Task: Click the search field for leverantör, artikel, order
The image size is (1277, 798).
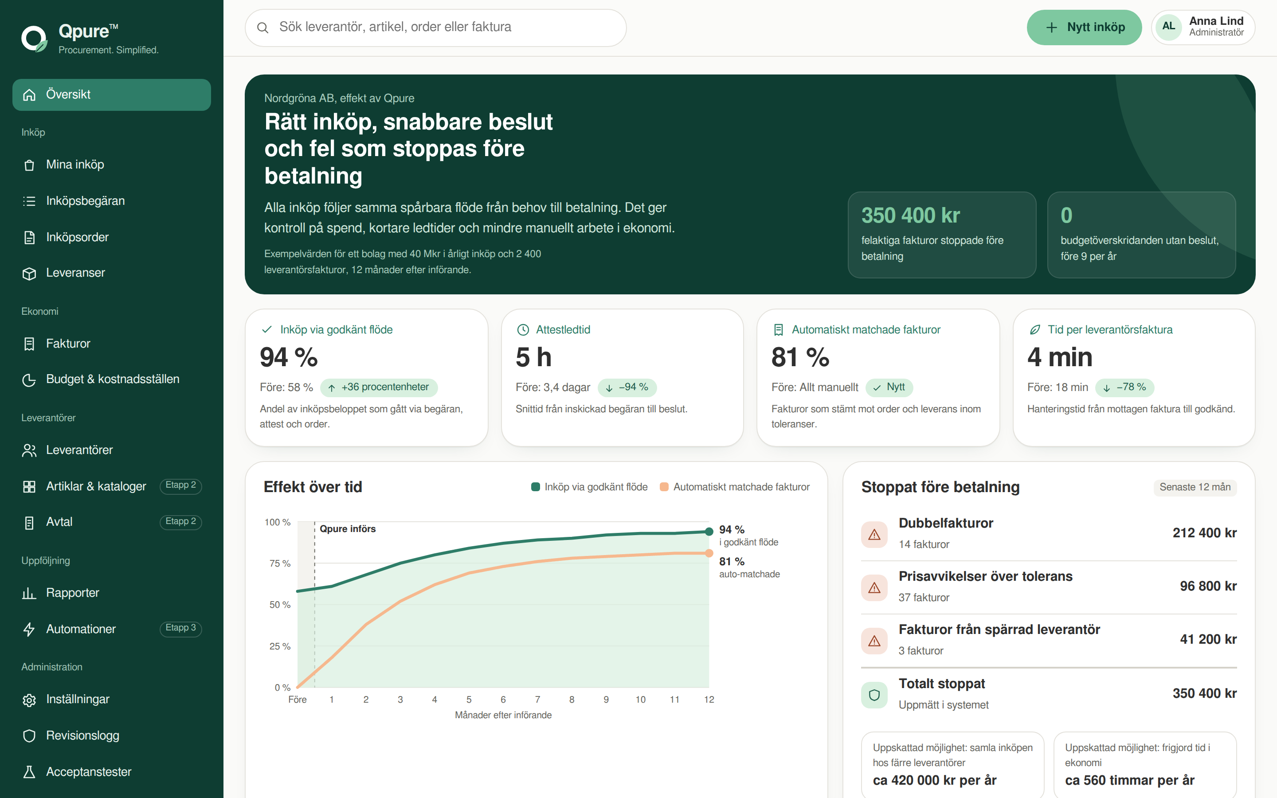Action: (435, 27)
